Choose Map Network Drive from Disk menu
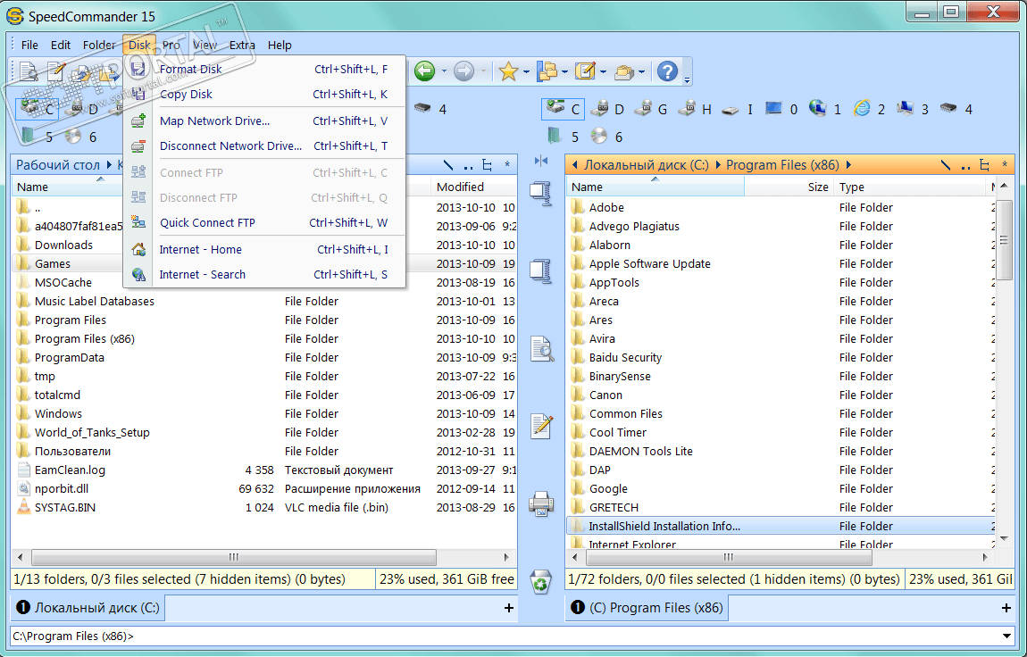1027x657 pixels. [x=264, y=121]
